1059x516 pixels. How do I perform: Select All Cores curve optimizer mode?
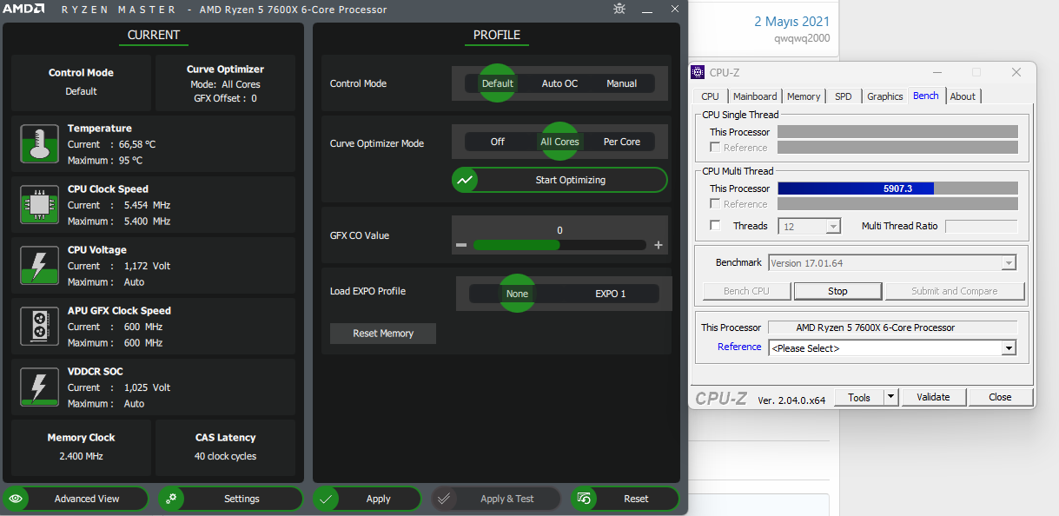[x=559, y=142]
